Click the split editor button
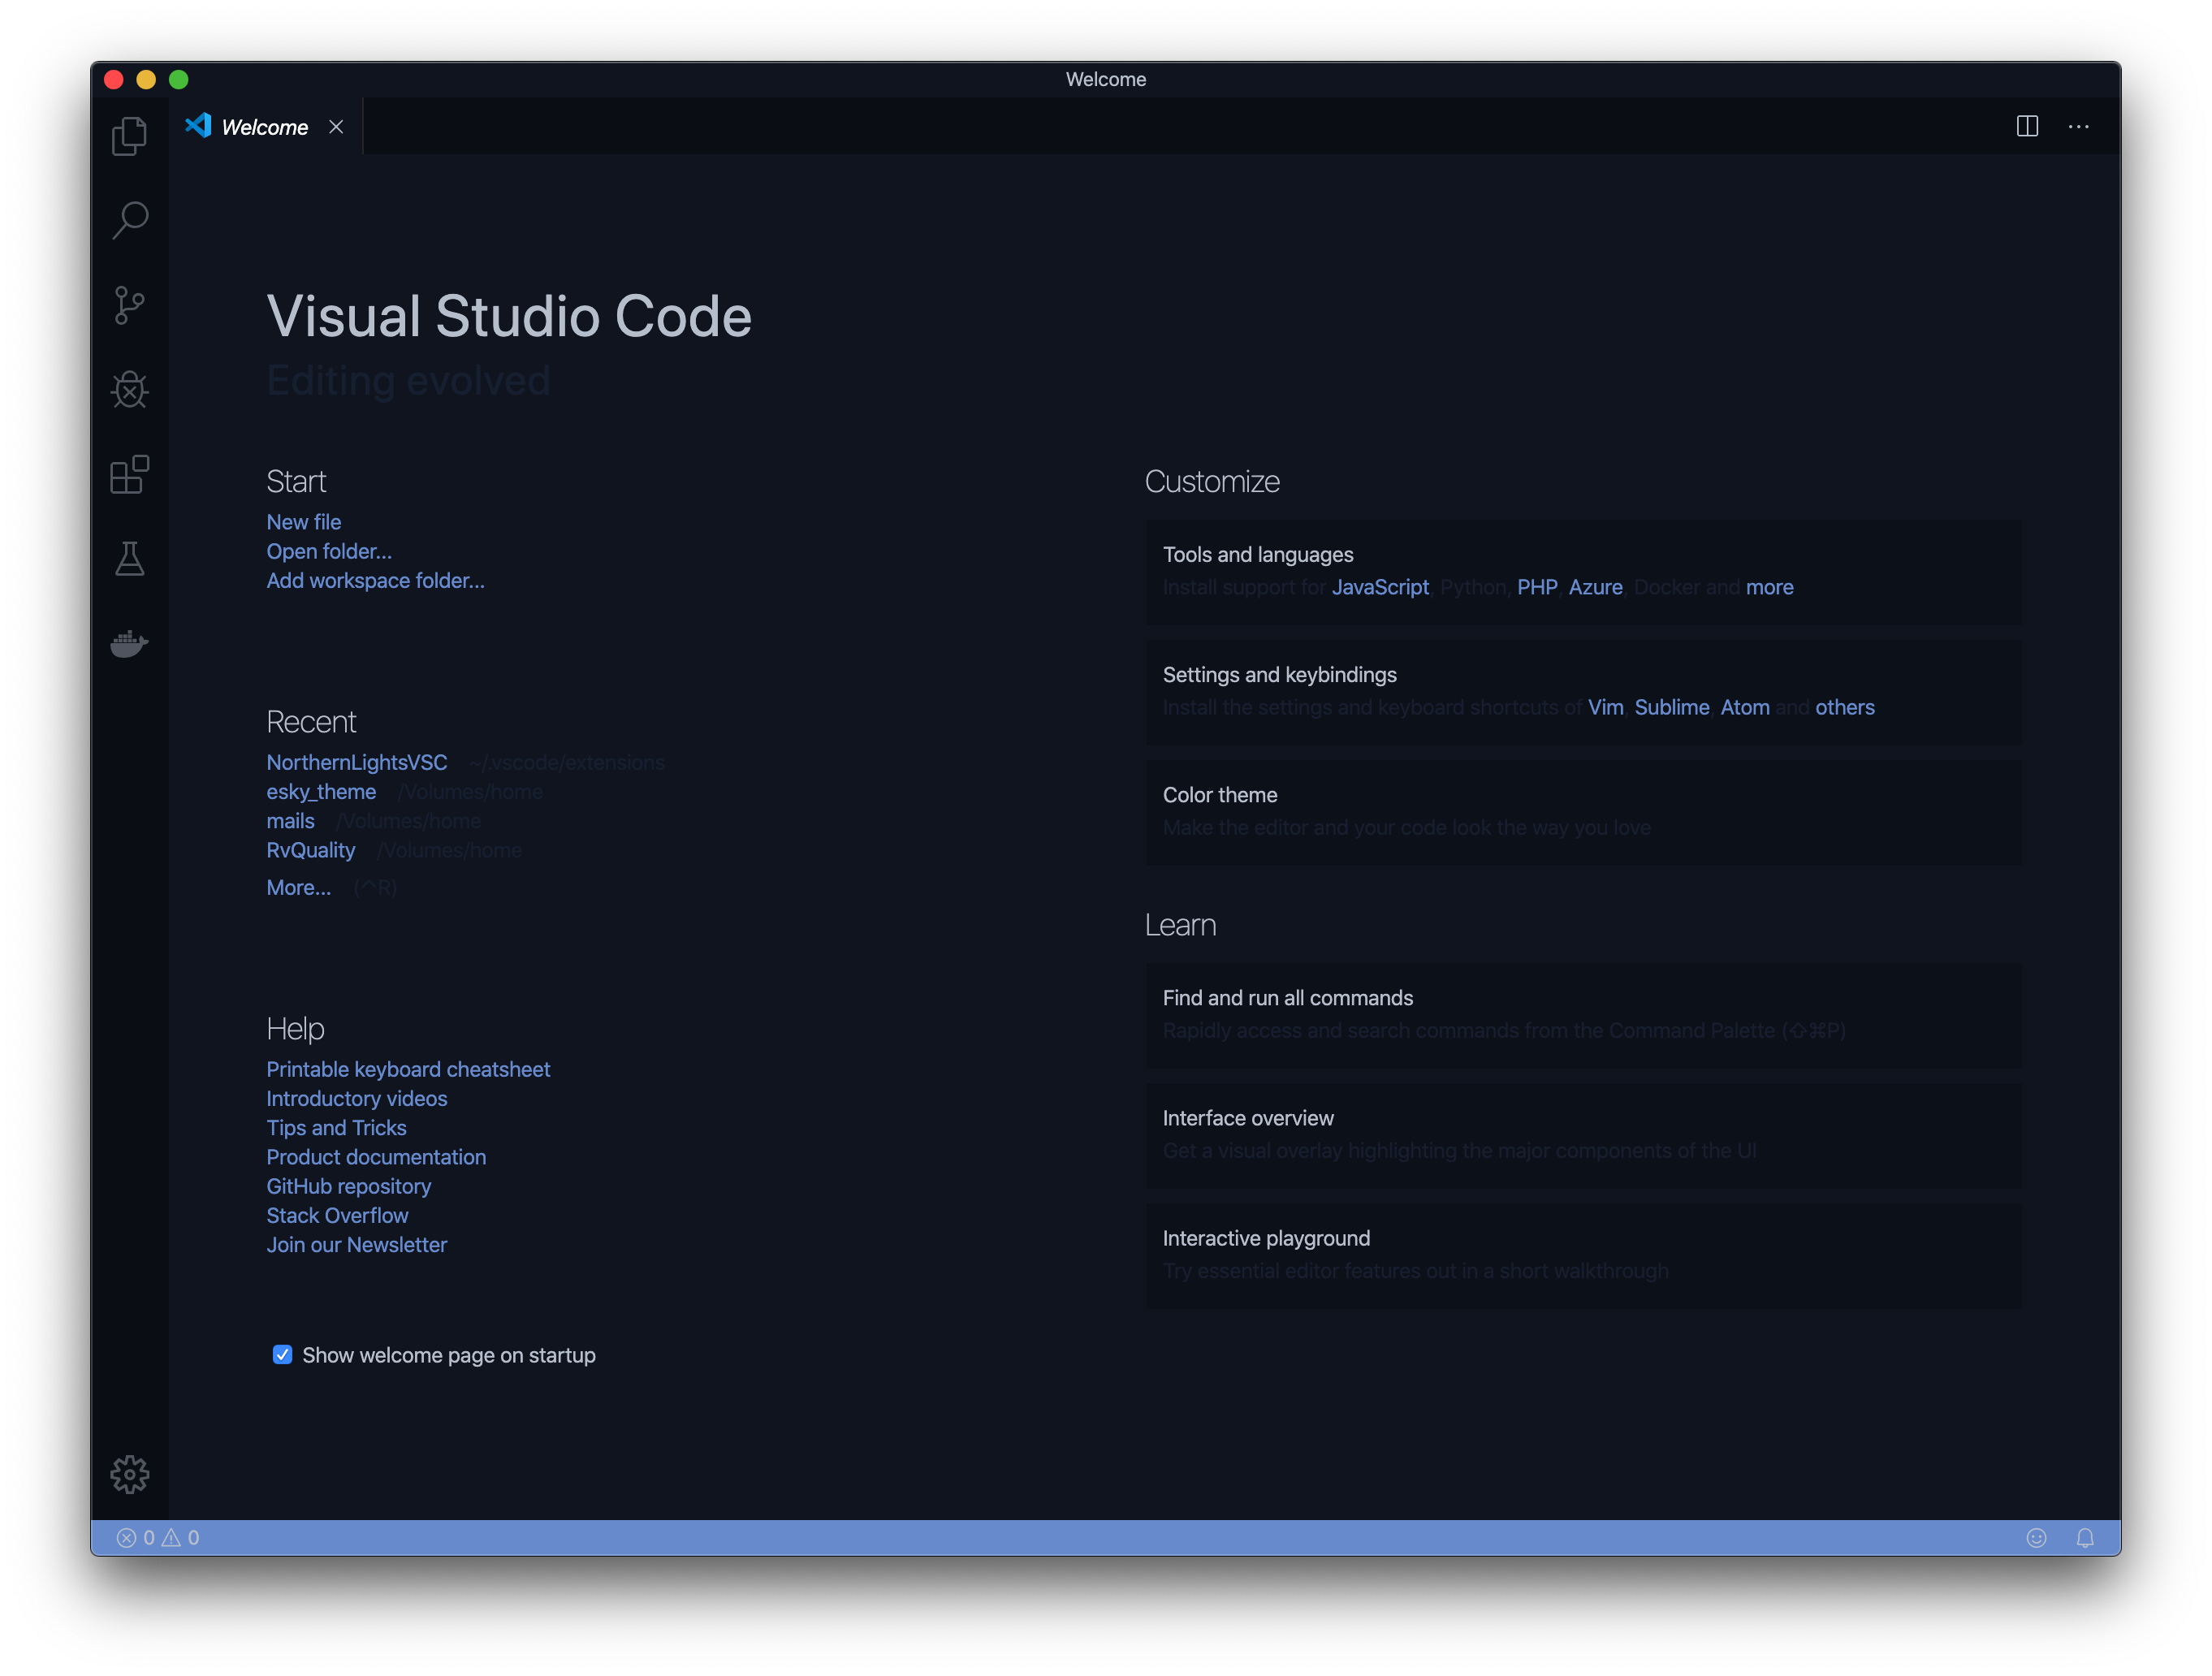 [2027, 125]
